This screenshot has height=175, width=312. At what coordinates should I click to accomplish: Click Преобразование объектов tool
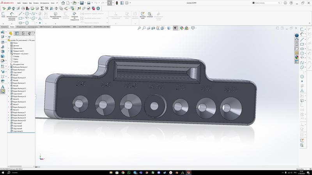(55, 15)
